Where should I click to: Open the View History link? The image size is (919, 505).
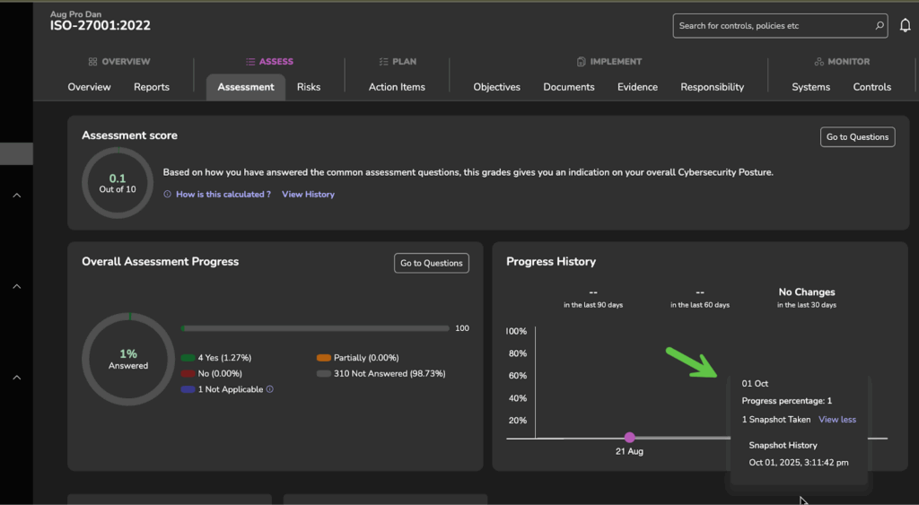point(308,195)
